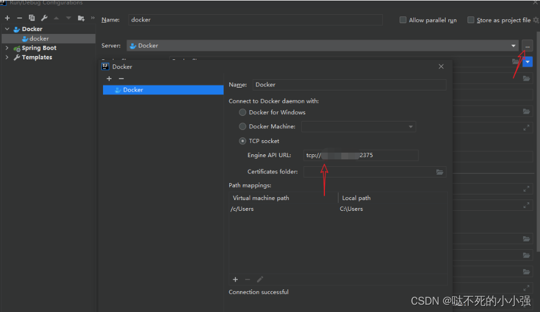This screenshot has height=312, width=540.
Task: Remove path mapping minus icon
Action: pyautogui.click(x=247, y=279)
